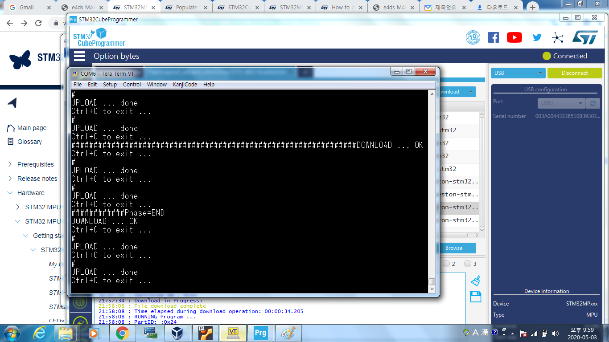Open Tera Term Setup menu

click(x=110, y=85)
